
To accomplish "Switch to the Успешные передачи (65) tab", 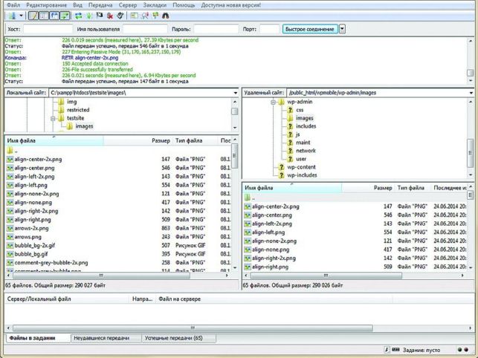I will pos(179,338).
